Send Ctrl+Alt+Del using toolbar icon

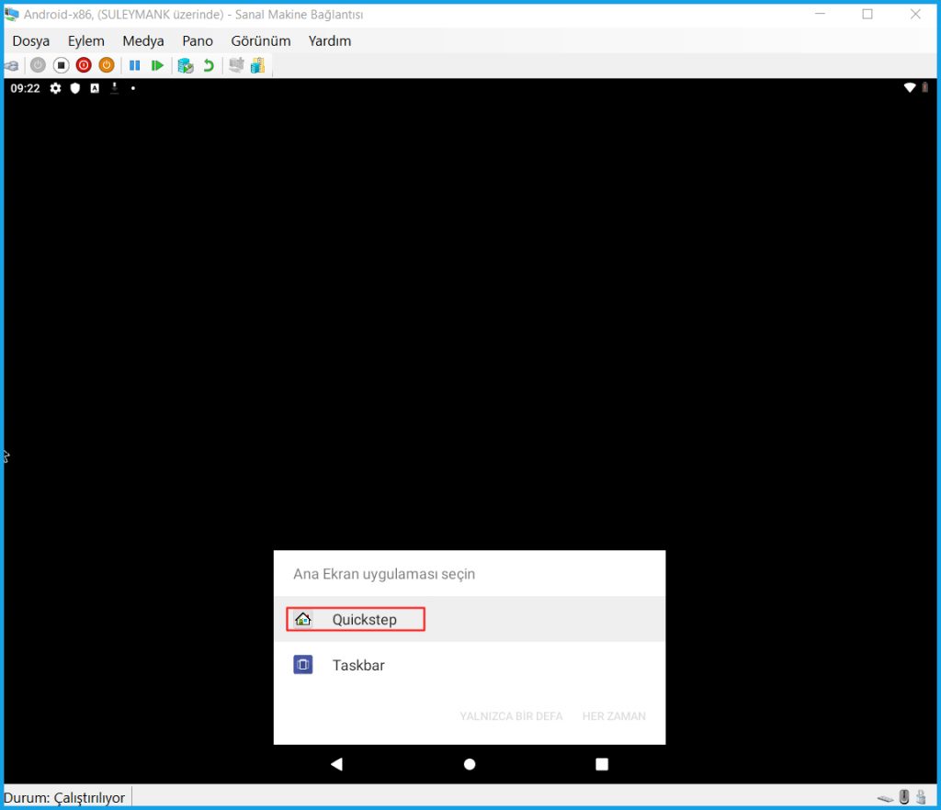pyautogui.click(x=11, y=65)
